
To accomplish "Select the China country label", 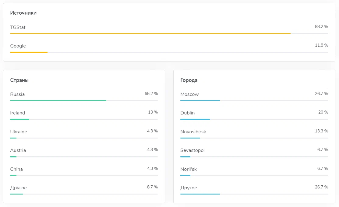I will 16,169.
